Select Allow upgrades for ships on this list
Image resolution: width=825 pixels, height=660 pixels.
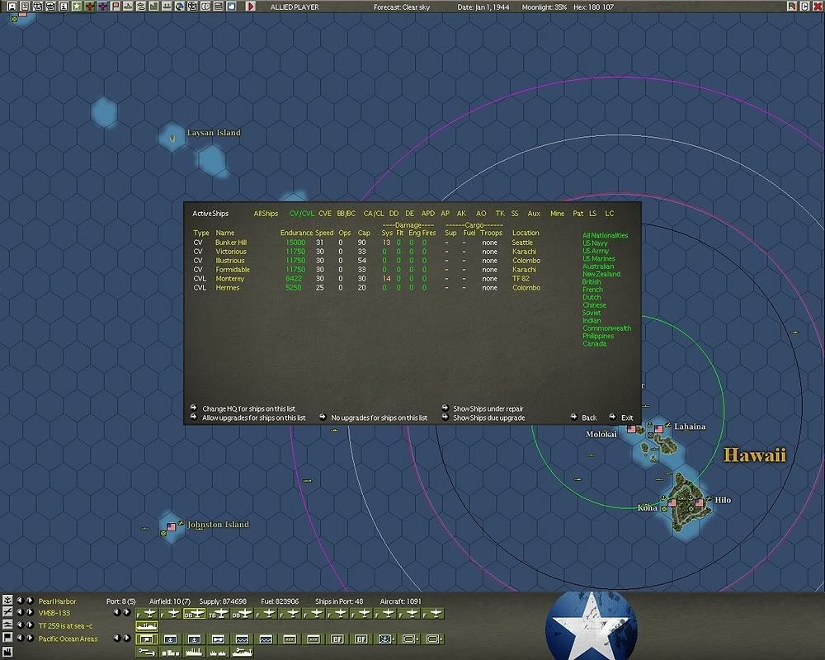253,418
